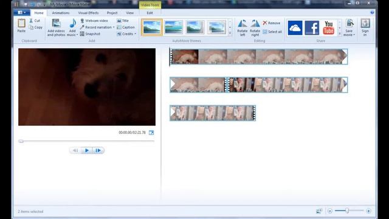
Task: Remove the selected items
Action: click(x=272, y=23)
